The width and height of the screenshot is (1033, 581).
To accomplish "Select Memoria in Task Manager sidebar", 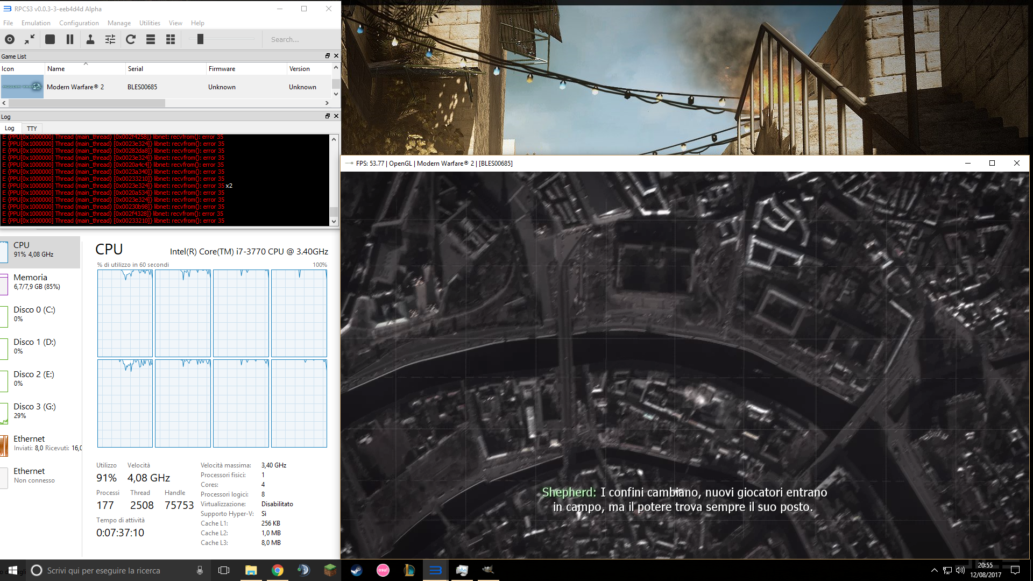I will point(31,281).
